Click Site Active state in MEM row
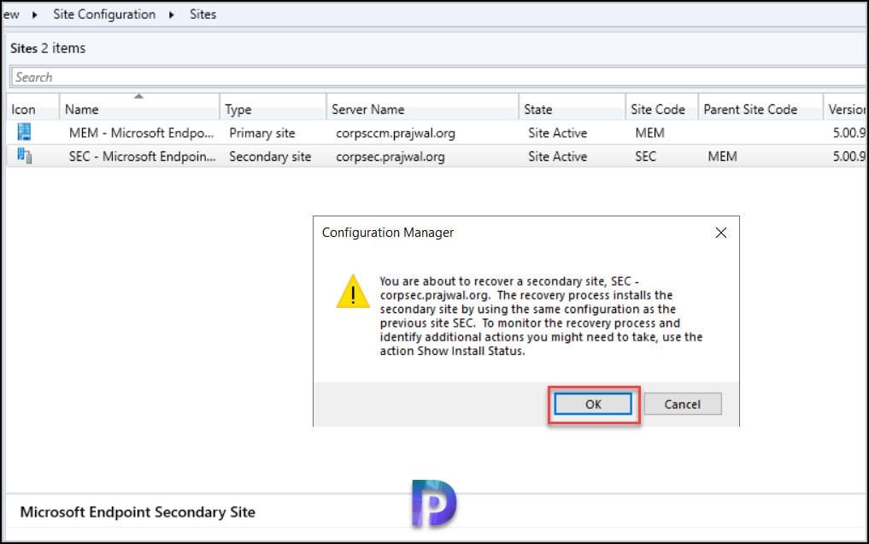 pos(557,133)
